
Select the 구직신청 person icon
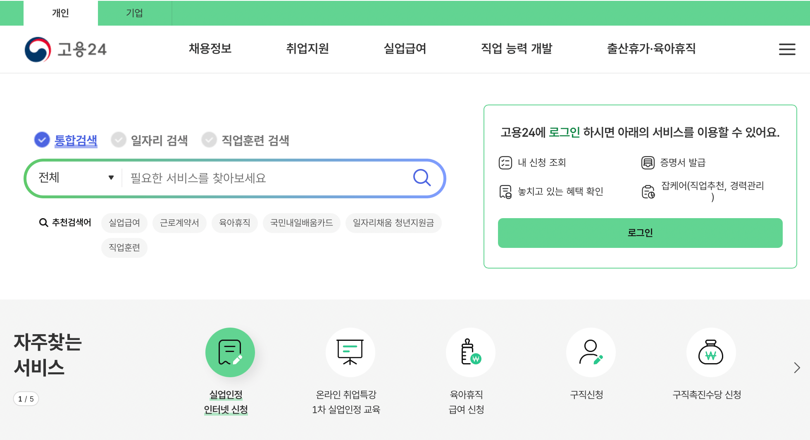coord(591,352)
